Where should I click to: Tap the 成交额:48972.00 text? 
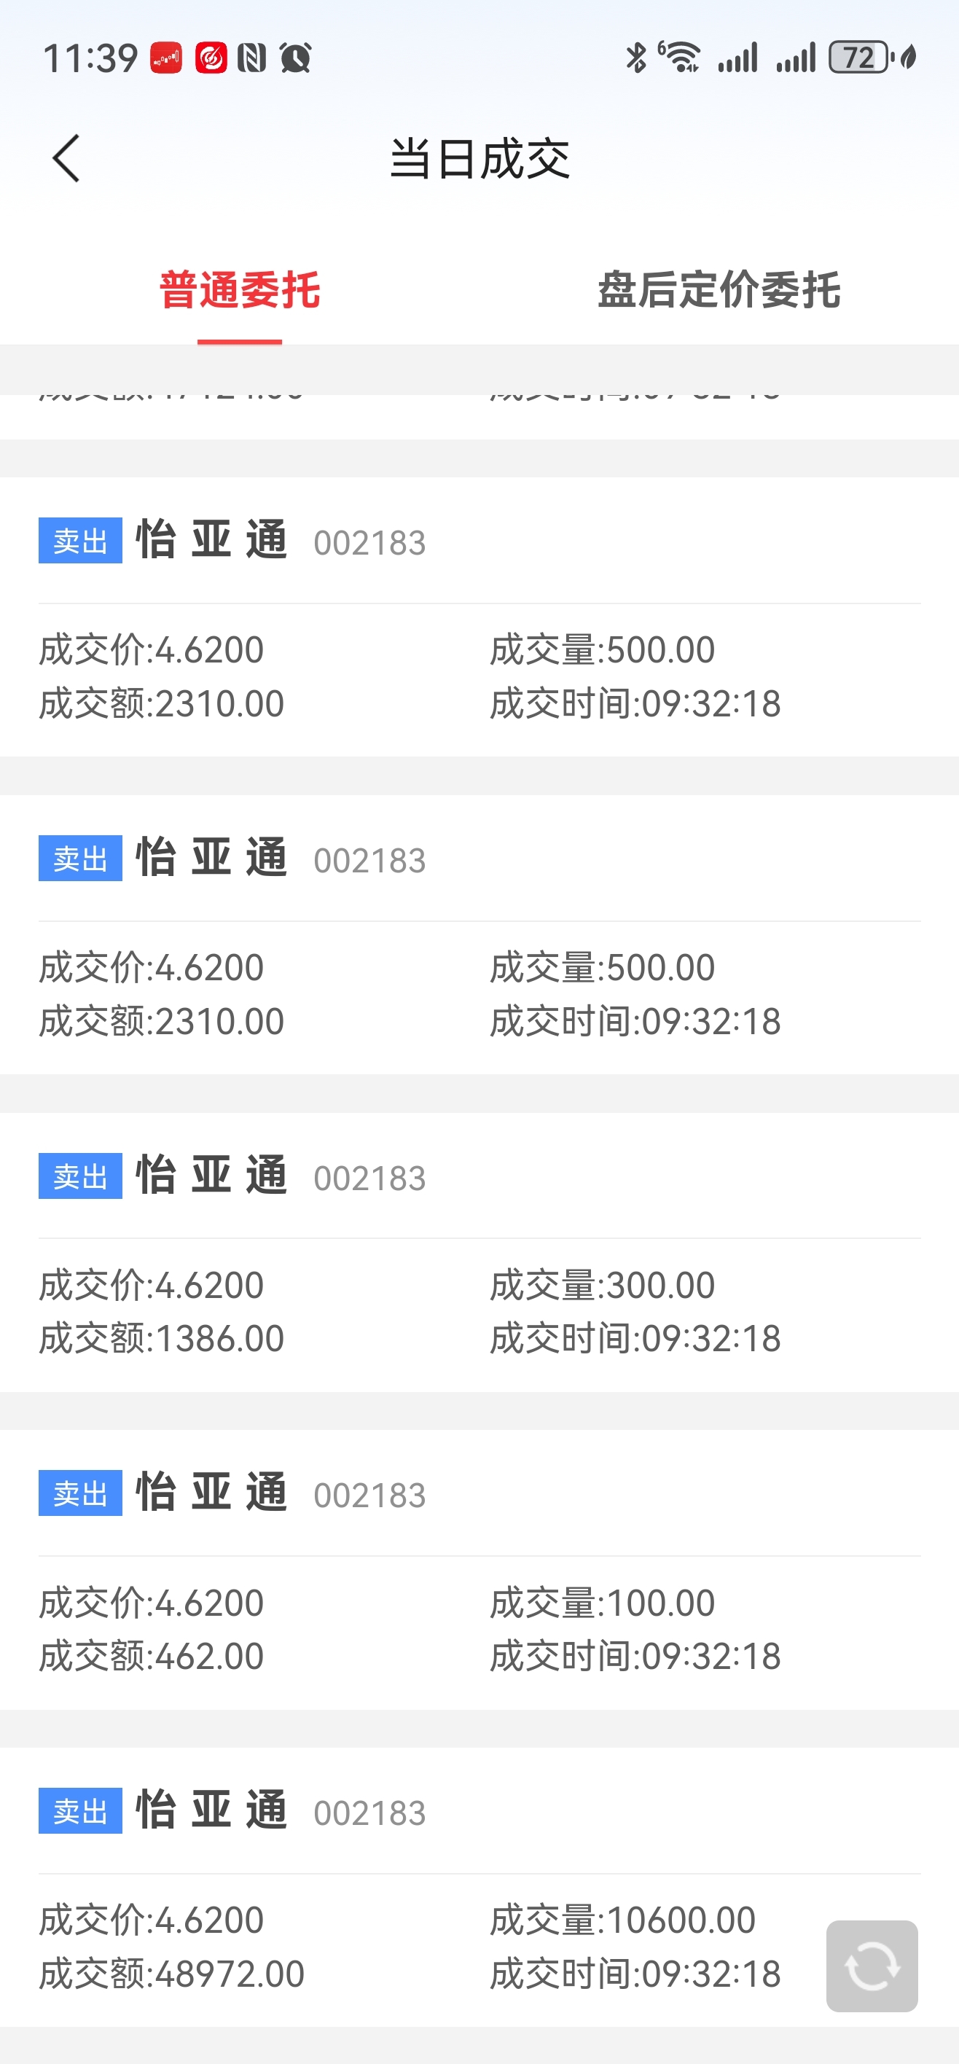[171, 1974]
